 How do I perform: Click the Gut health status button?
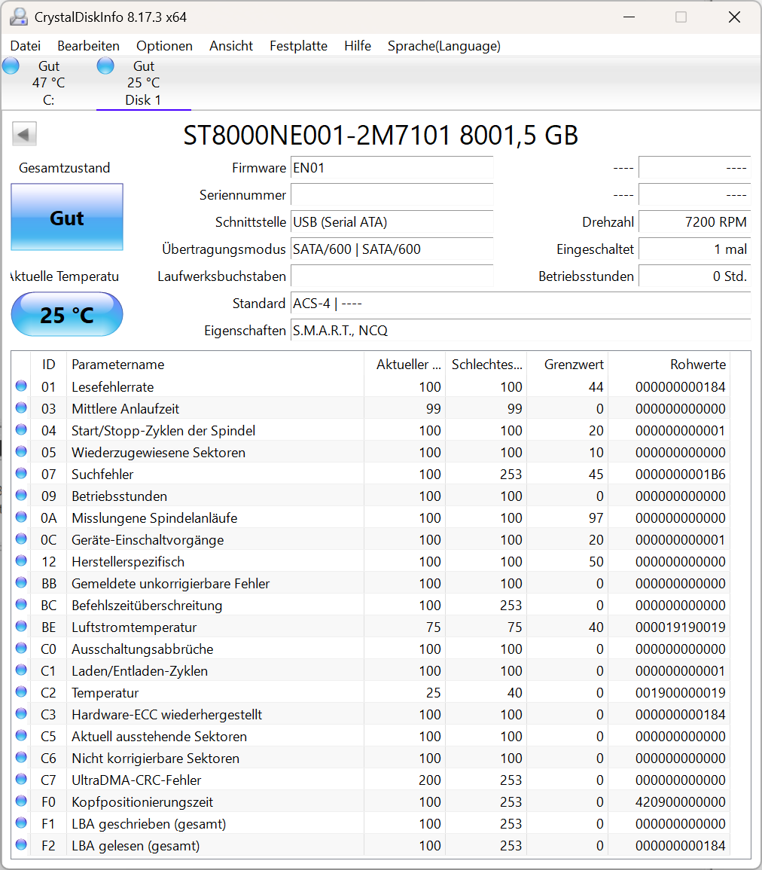tap(67, 218)
